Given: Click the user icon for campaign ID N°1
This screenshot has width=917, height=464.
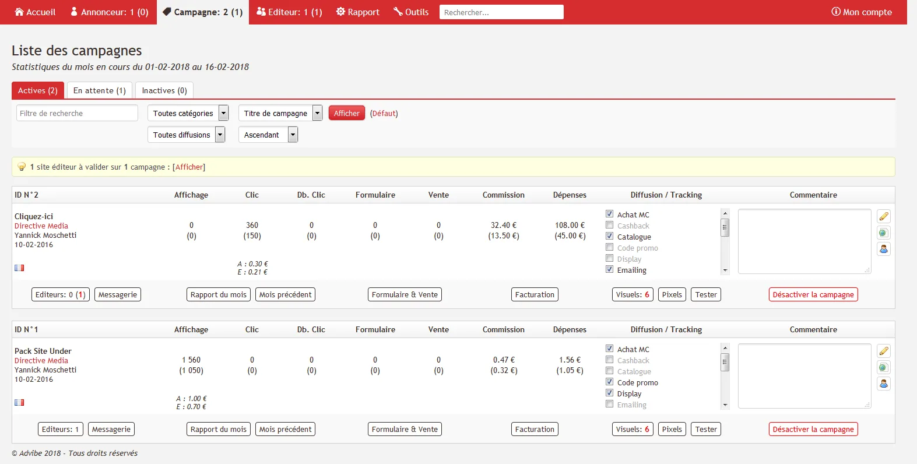Looking at the screenshot, I should [x=884, y=384].
